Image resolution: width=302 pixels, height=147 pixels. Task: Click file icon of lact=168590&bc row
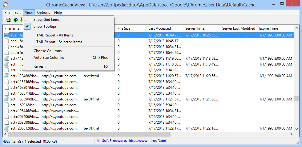[6, 99]
